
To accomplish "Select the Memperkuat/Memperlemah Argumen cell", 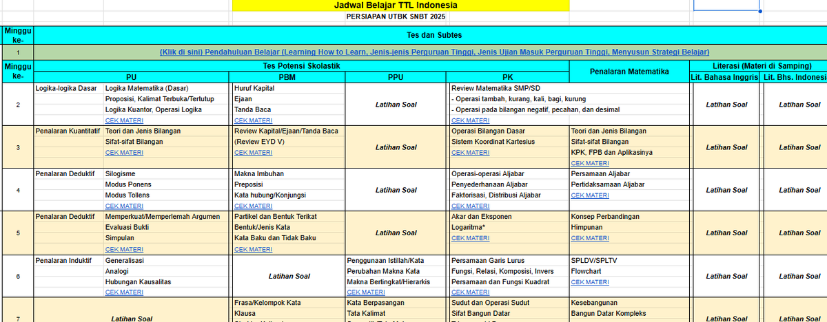I will [167, 217].
